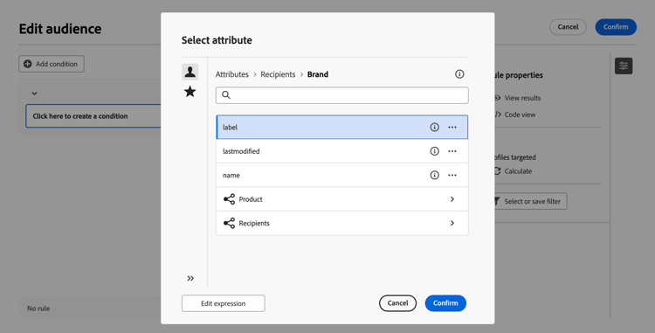
Task: Click the 'Click here to create a condition' box
Action: 94,116
